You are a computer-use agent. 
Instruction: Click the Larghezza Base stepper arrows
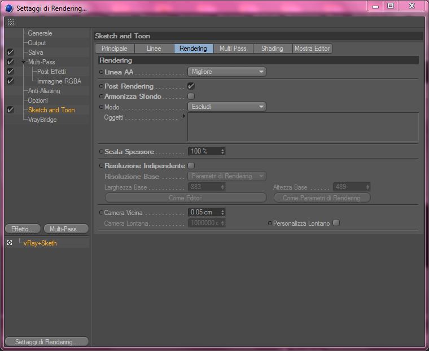click(x=222, y=187)
